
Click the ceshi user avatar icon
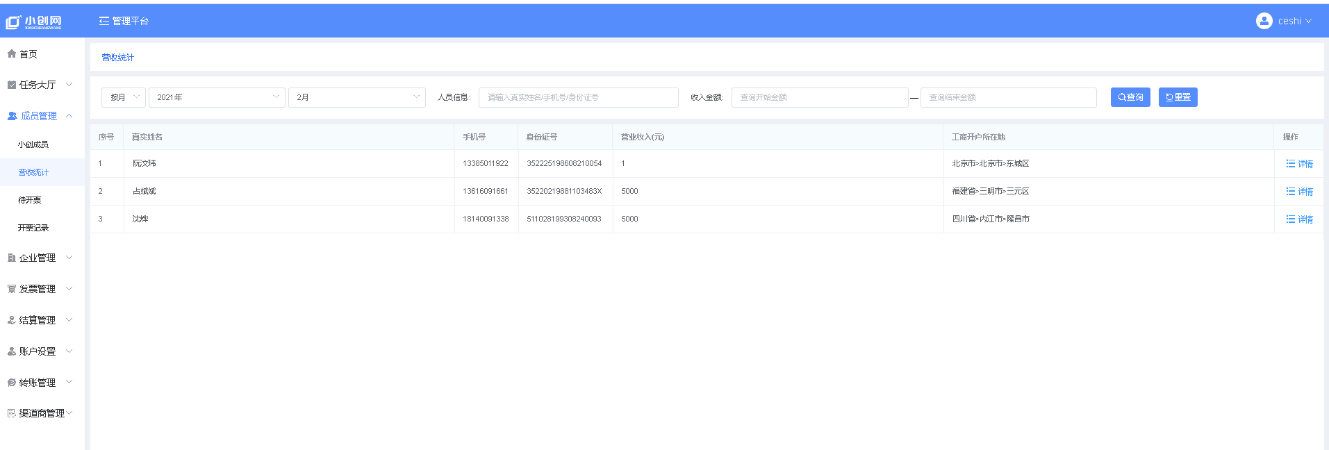[1264, 21]
